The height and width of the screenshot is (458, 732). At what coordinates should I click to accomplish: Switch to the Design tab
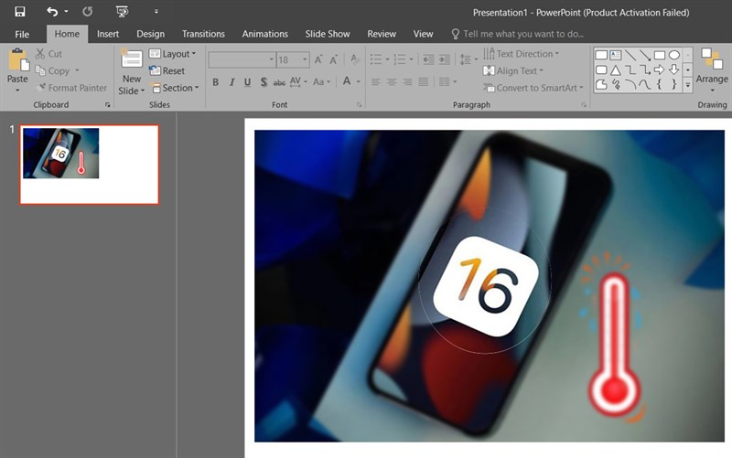(x=150, y=34)
